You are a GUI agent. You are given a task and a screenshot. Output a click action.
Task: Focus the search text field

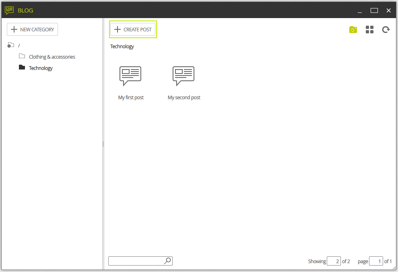(136, 261)
